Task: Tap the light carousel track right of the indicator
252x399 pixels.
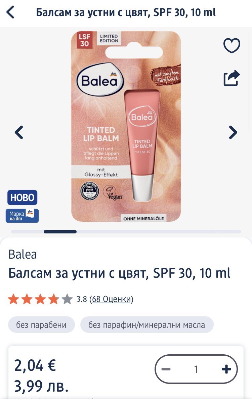Action: pos(159,231)
